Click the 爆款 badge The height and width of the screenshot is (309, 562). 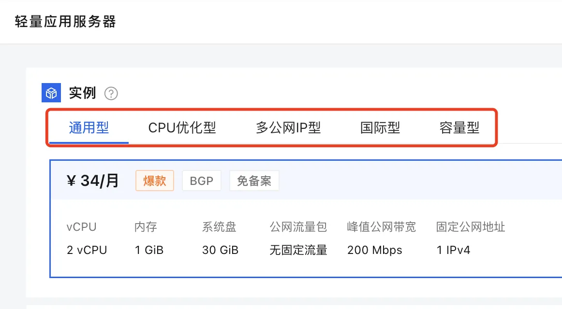154,181
